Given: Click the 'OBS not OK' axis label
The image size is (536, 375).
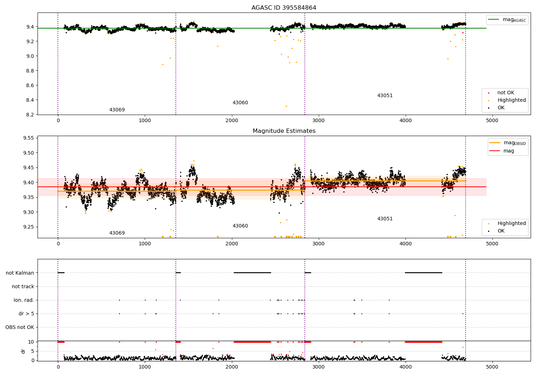Looking at the screenshot, I should point(20,327).
